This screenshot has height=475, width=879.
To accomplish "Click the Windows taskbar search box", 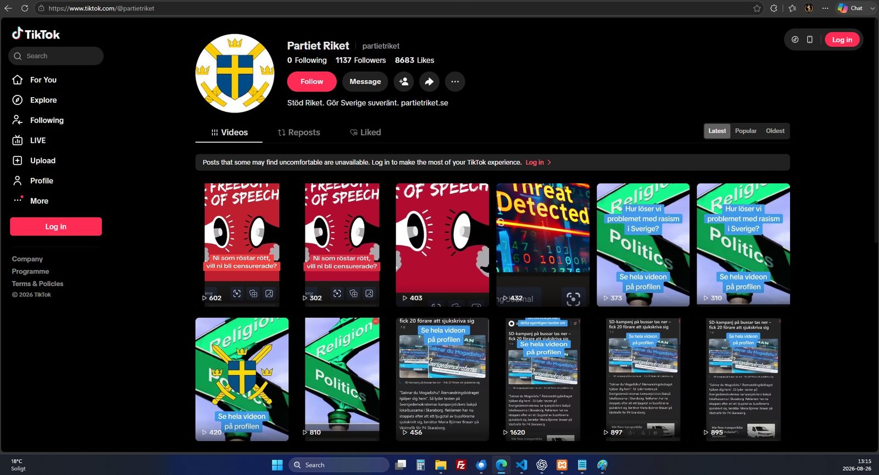I will [x=338, y=465].
